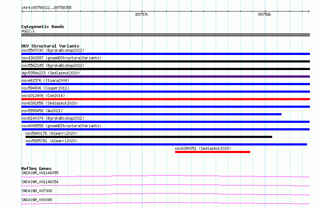Select the blue bar under nsv6391856
The height and width of the screenshot is (208, 320).
click(165, 107)
